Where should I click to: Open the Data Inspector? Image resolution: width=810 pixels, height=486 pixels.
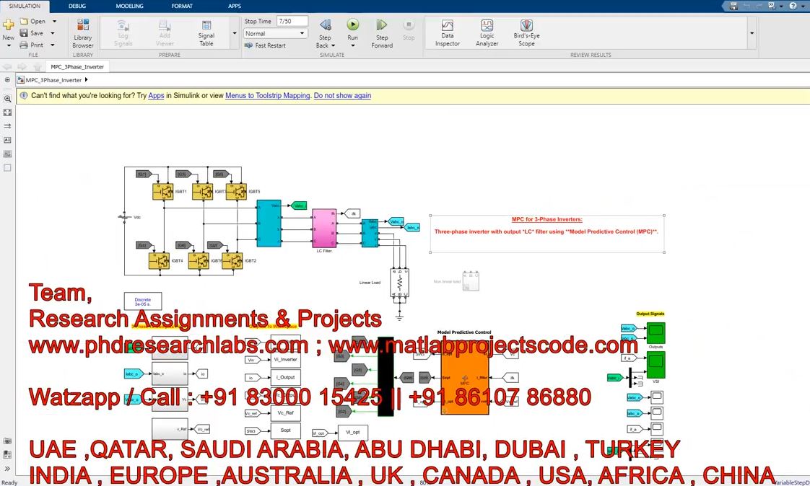(x=447, y=33)
